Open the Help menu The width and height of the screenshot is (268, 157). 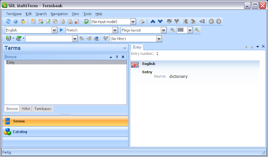99,14
